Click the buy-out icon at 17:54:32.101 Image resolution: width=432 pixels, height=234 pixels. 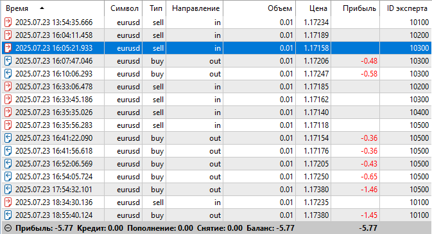8,190
